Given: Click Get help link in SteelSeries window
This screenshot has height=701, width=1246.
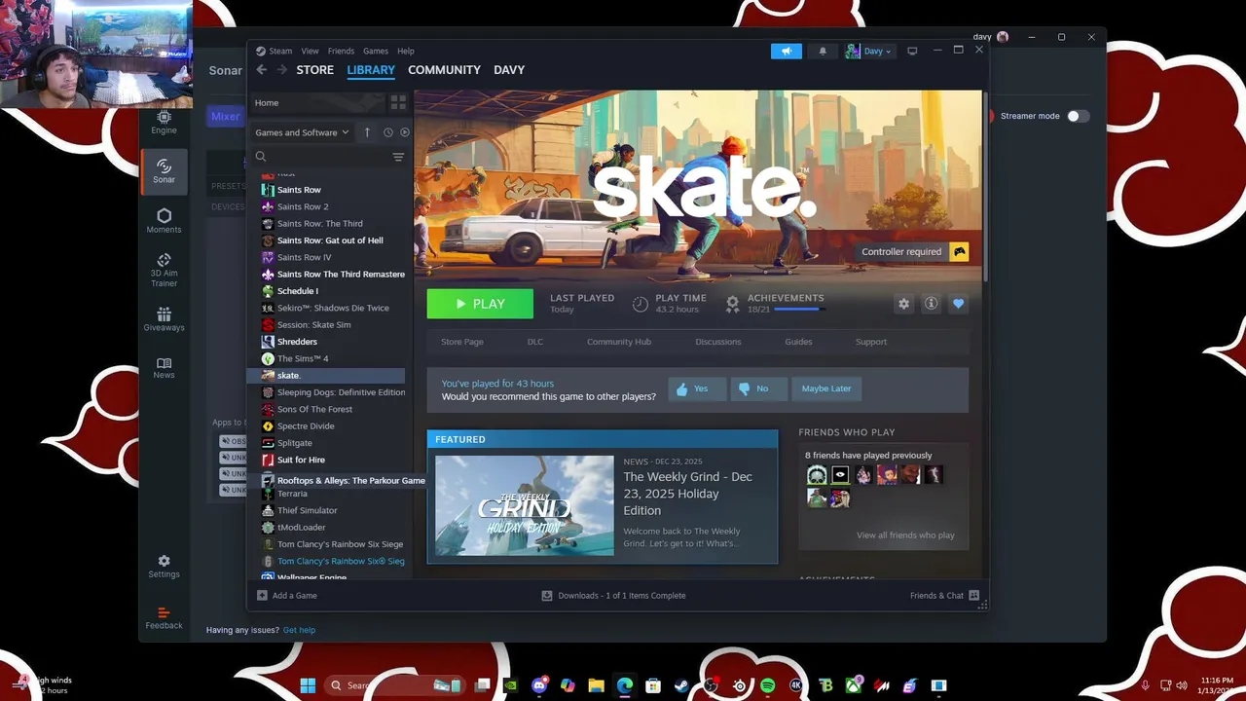Looking at the screenshot, I should pyautogui.click(x=299, y=630).
